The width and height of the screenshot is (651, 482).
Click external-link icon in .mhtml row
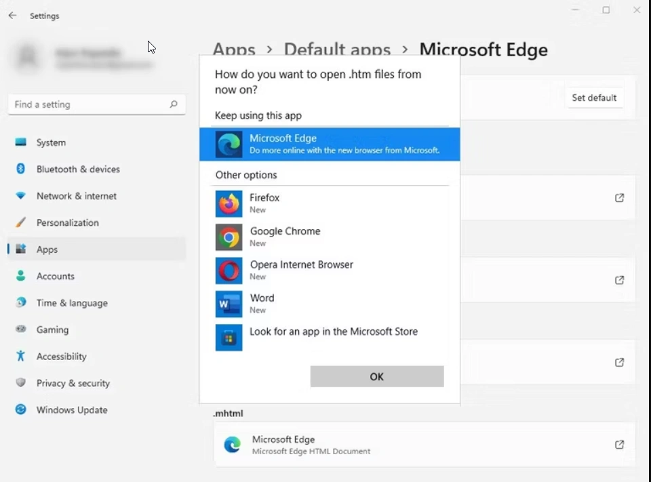[619, 445]
